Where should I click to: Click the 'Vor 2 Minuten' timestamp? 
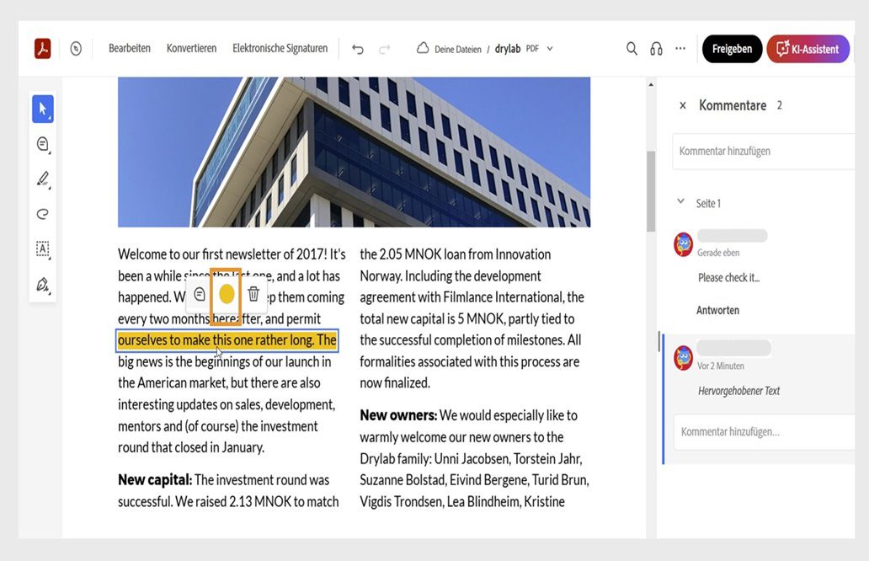click(x=721, y=366)
